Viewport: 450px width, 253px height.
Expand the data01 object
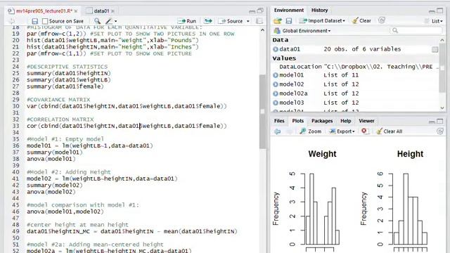pyautogui.click(x=275, y=49)
